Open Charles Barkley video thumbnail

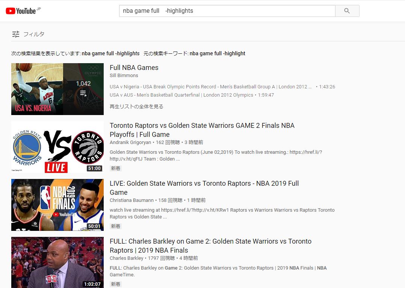click(57, 262)
